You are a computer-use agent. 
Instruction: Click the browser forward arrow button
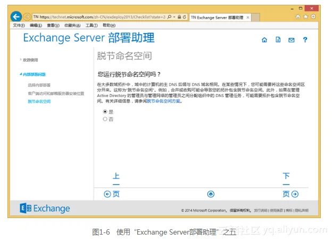click(27, 17)
